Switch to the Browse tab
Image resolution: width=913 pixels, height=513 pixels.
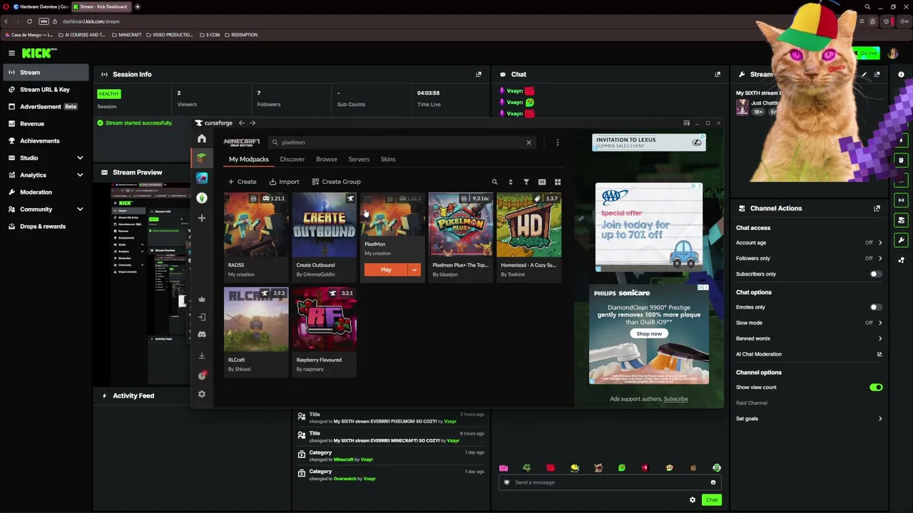[x=327, y=160]
